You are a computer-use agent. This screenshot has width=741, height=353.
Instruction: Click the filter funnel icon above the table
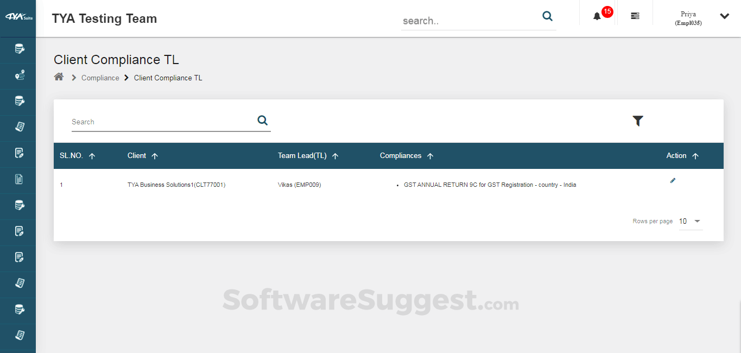638,121
